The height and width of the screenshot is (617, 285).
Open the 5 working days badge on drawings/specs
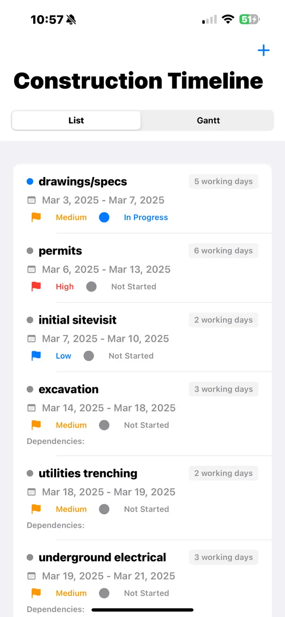223,181
